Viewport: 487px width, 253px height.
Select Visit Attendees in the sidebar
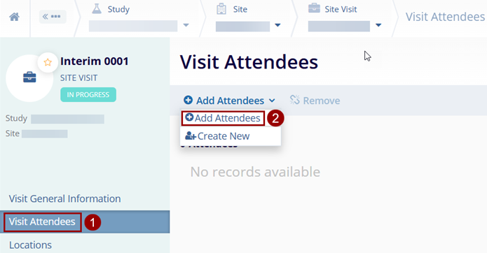pyautogui.click(x=42, y=222)
